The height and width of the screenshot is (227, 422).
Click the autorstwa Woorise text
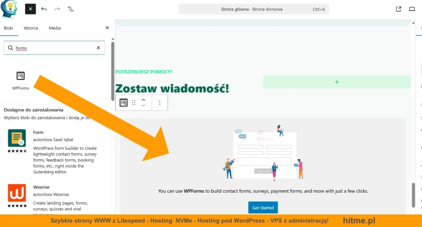coord(51,194)
